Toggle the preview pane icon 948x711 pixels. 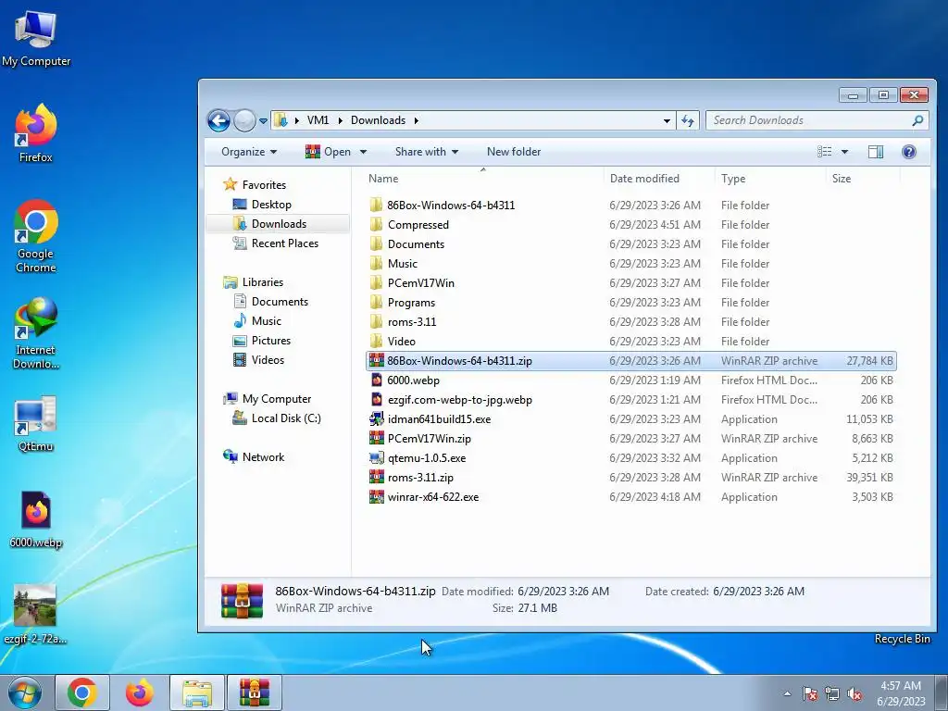876,152
